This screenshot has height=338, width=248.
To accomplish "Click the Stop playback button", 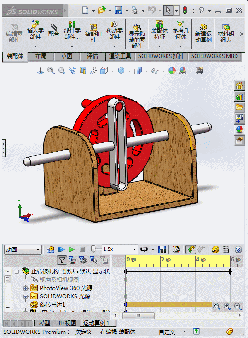I will 82,249.
